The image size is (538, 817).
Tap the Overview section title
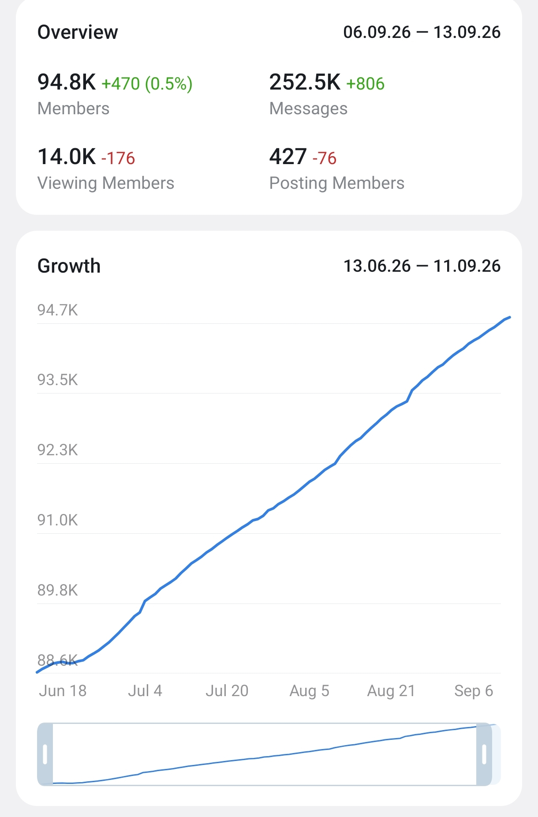pyautogui.click(x=78, y=32)
